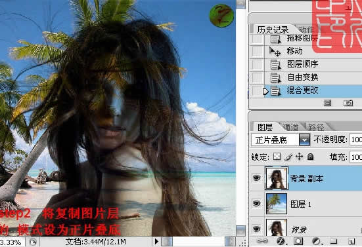Viewport: 362px width, 247px height.
Task: Toggle the lock all padlock icon
Action: pyautogui.click(x=311, y=157)
